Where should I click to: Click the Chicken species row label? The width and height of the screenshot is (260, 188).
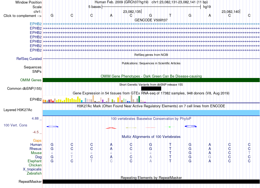35,165
